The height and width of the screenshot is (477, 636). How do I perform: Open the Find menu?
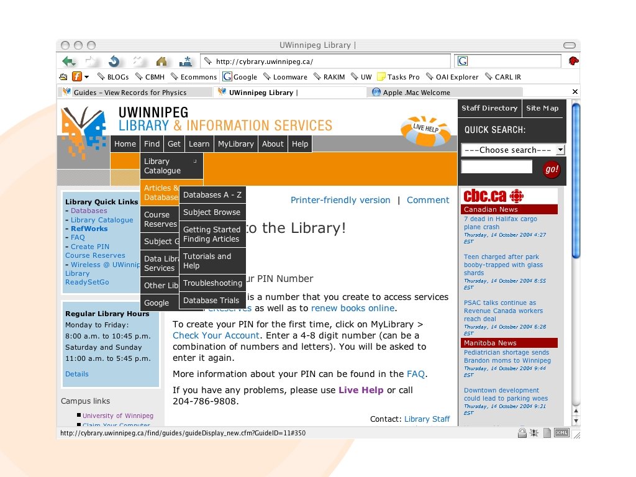(152, 144)
